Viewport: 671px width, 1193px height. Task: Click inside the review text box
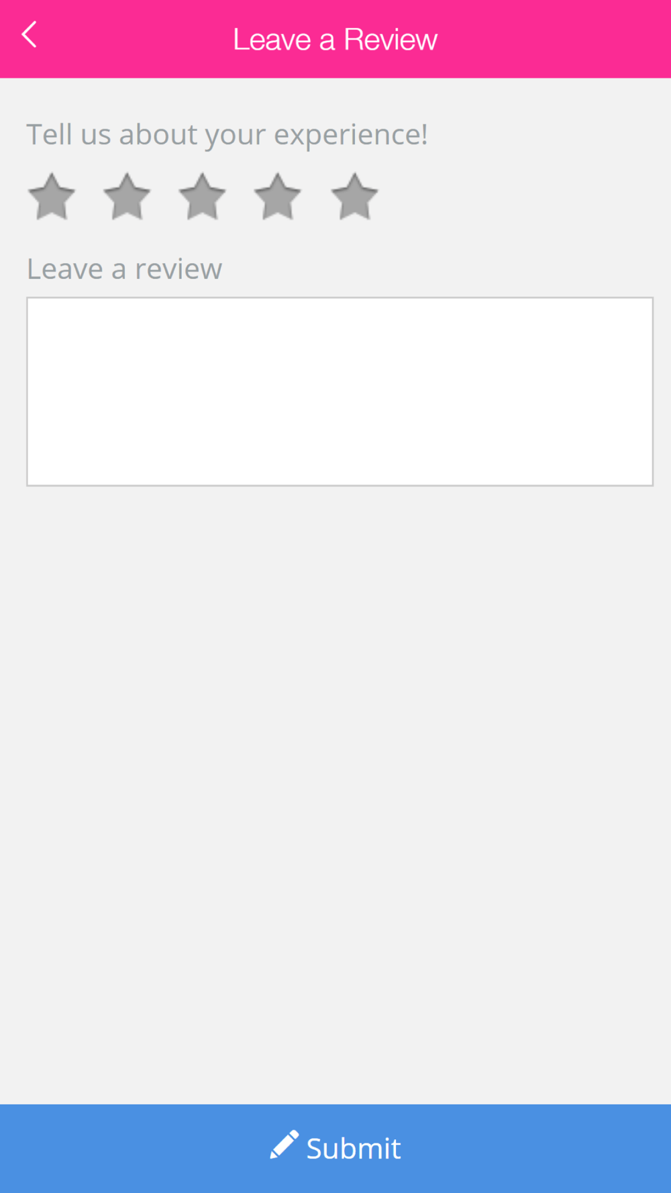[340, 391]
